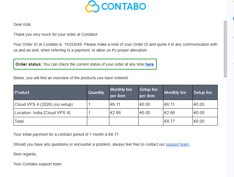The width and height of the screenshot is (234, 177).
Task: Click the Order status green box
Action: [x=85, y=64]
